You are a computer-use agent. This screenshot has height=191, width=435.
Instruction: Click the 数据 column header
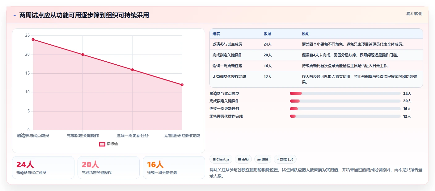pyautogui.click(x=267, y=34)
